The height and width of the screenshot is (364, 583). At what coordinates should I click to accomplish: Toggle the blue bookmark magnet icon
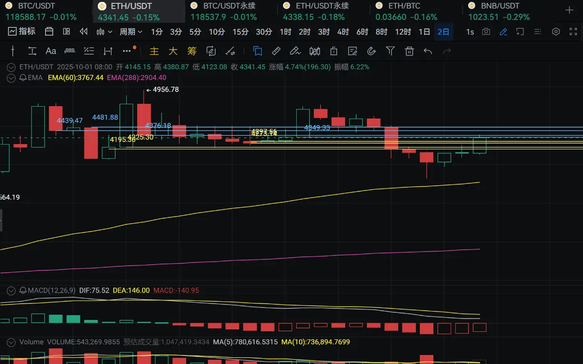tap(258, 51)
